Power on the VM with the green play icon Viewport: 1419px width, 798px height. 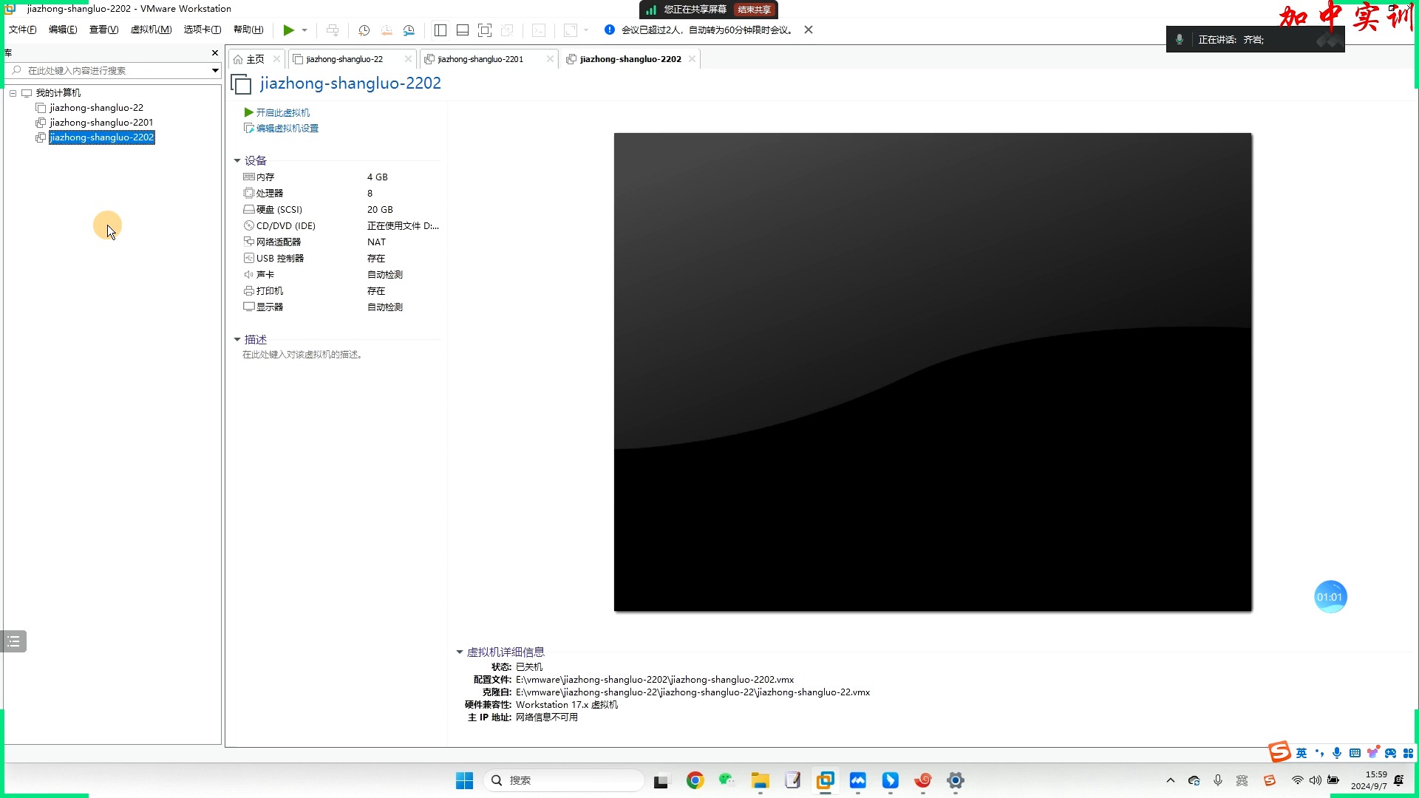coord(288,30)
